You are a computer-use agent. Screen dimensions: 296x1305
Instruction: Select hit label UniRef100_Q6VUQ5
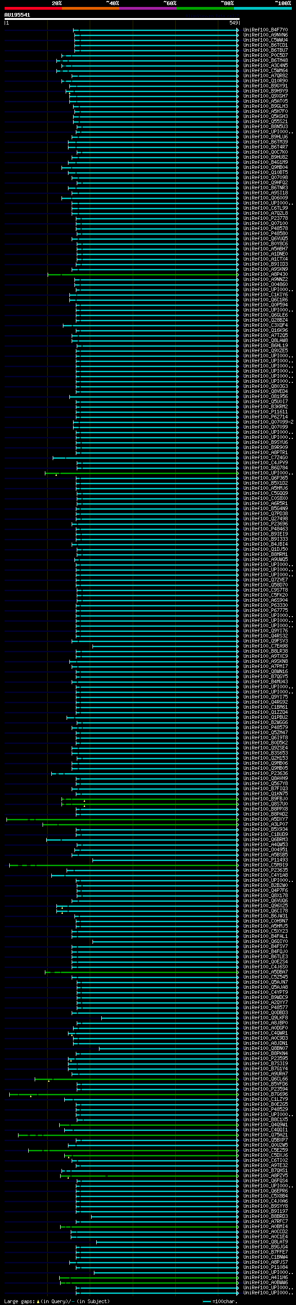point(265,238)
